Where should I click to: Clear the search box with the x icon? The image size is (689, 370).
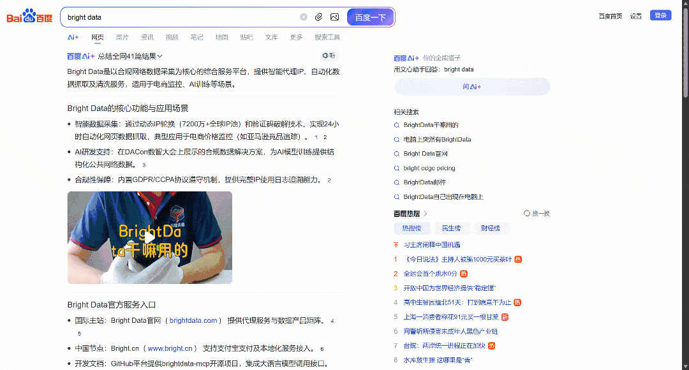[x=304, y=17]
